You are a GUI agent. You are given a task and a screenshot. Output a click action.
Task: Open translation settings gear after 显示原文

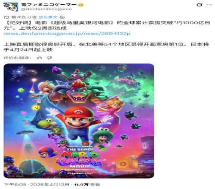[x=62, y=17]
